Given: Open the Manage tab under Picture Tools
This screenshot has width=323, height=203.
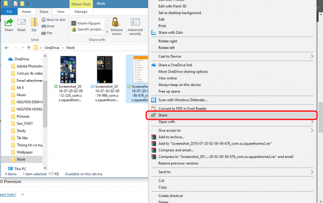Looking at the screenshot, I should (81, 11).
